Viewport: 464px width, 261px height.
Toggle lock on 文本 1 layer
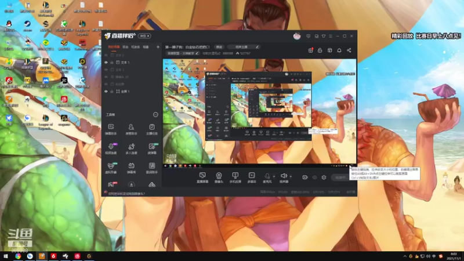tap(112, 63)
